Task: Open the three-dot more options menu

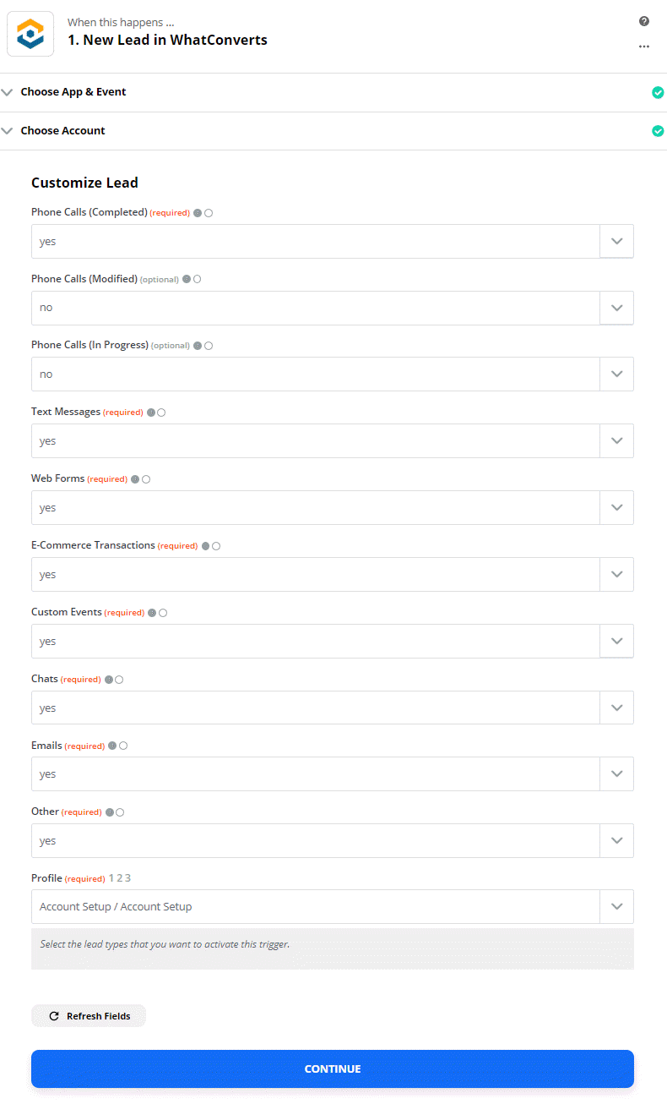Action: [x=644, y=46]
